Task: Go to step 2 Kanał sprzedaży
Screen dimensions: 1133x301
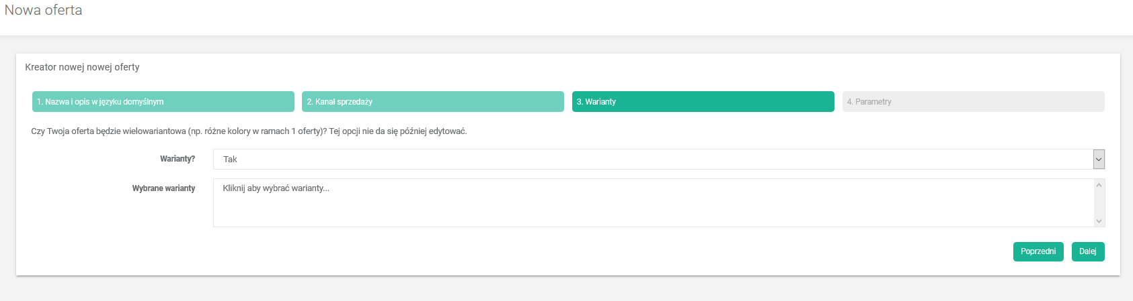Action: [x=432, y=102]
